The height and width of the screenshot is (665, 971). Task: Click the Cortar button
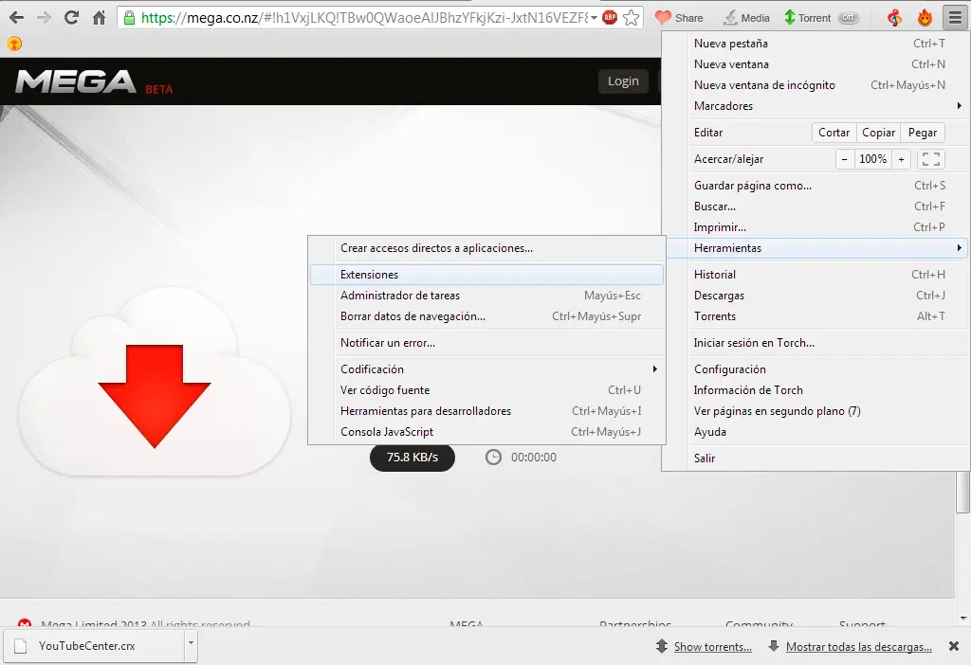[834, 133]
